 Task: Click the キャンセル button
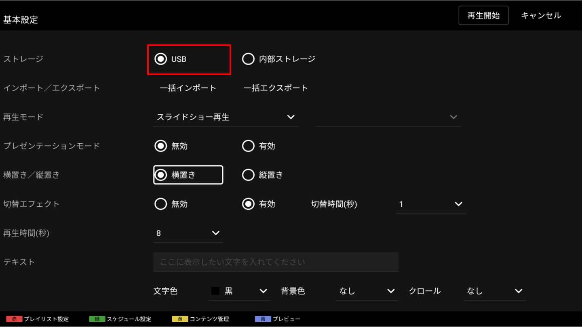click(x=541, y=16)
